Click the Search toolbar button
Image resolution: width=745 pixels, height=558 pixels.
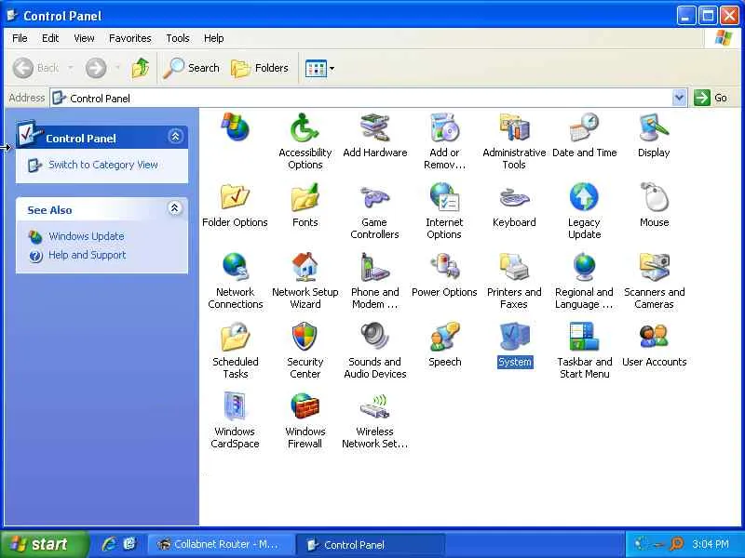coord(192,68)
